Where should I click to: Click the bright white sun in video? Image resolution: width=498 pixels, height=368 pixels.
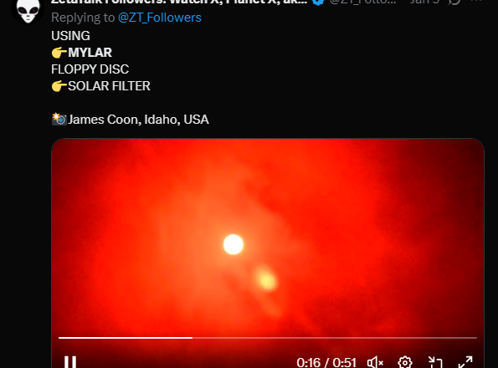[x=234, y=244]
